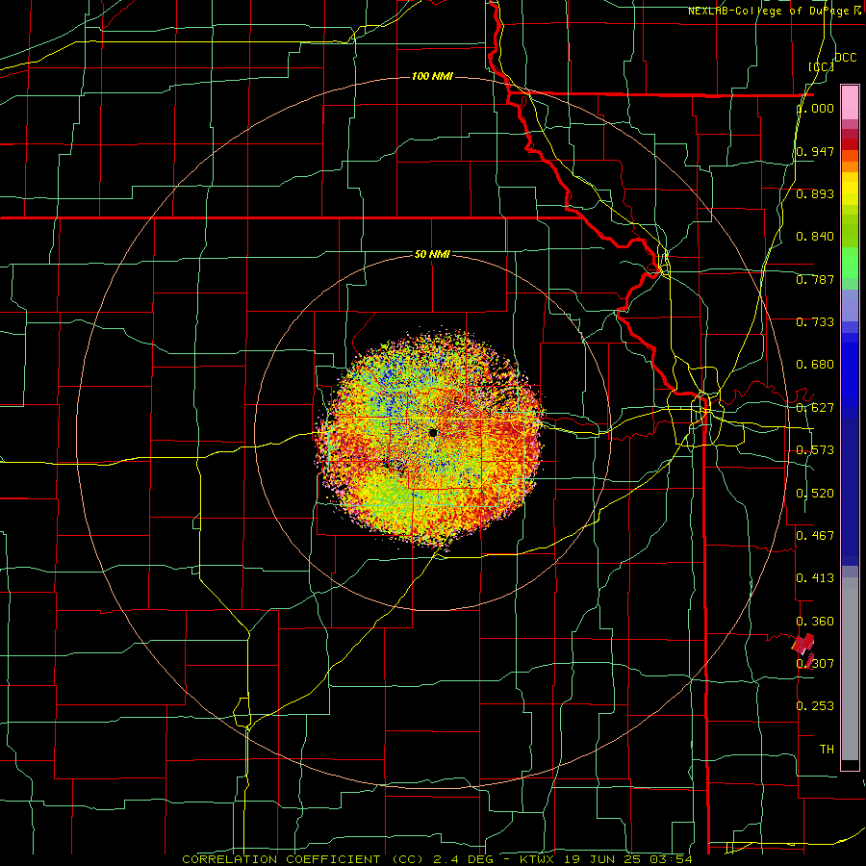
Task: Click the 0.893 value on the color scale
Action: (815, 193)
